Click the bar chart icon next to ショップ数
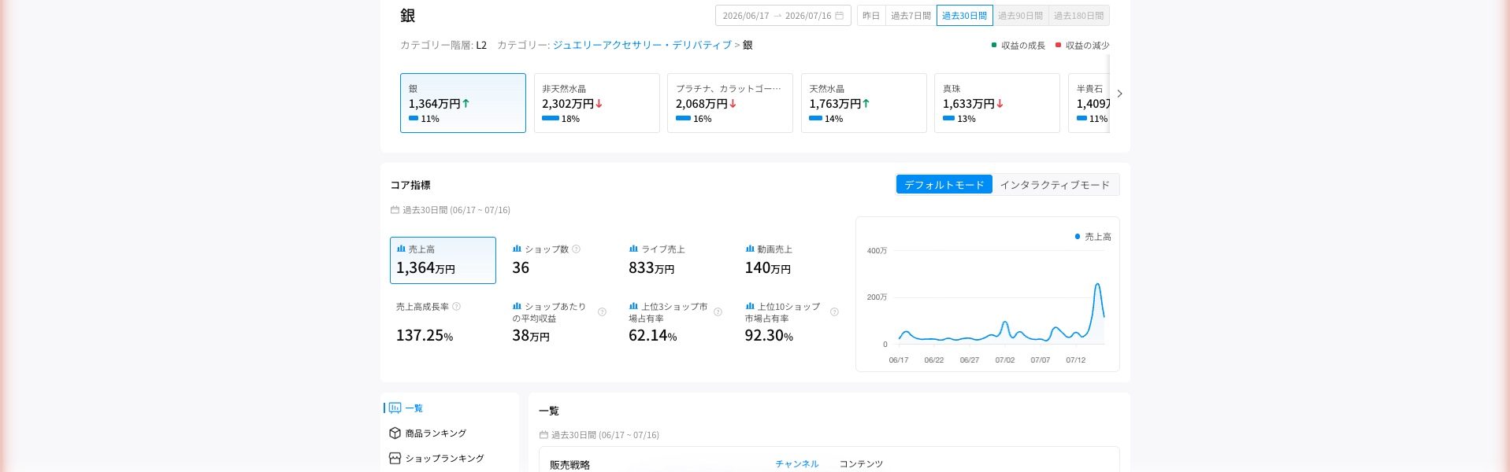The width and height of the screenshot is (1510, 472). 517,249
